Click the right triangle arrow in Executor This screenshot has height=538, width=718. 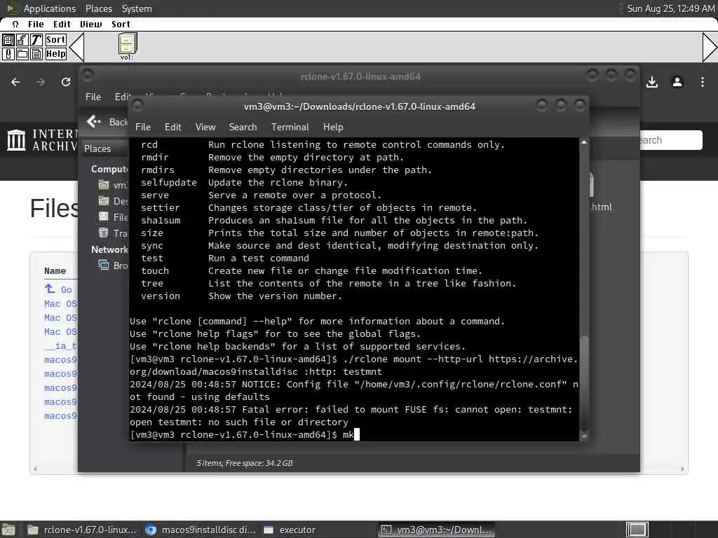710,47
